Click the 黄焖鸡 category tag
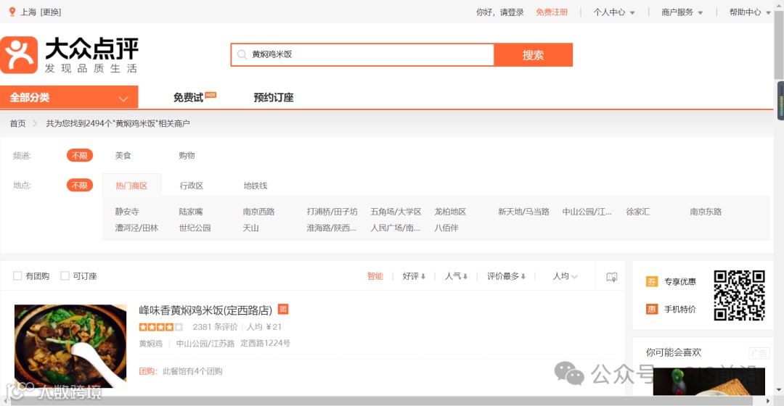Viewport: 784px width, 406px height. point(151,344)
